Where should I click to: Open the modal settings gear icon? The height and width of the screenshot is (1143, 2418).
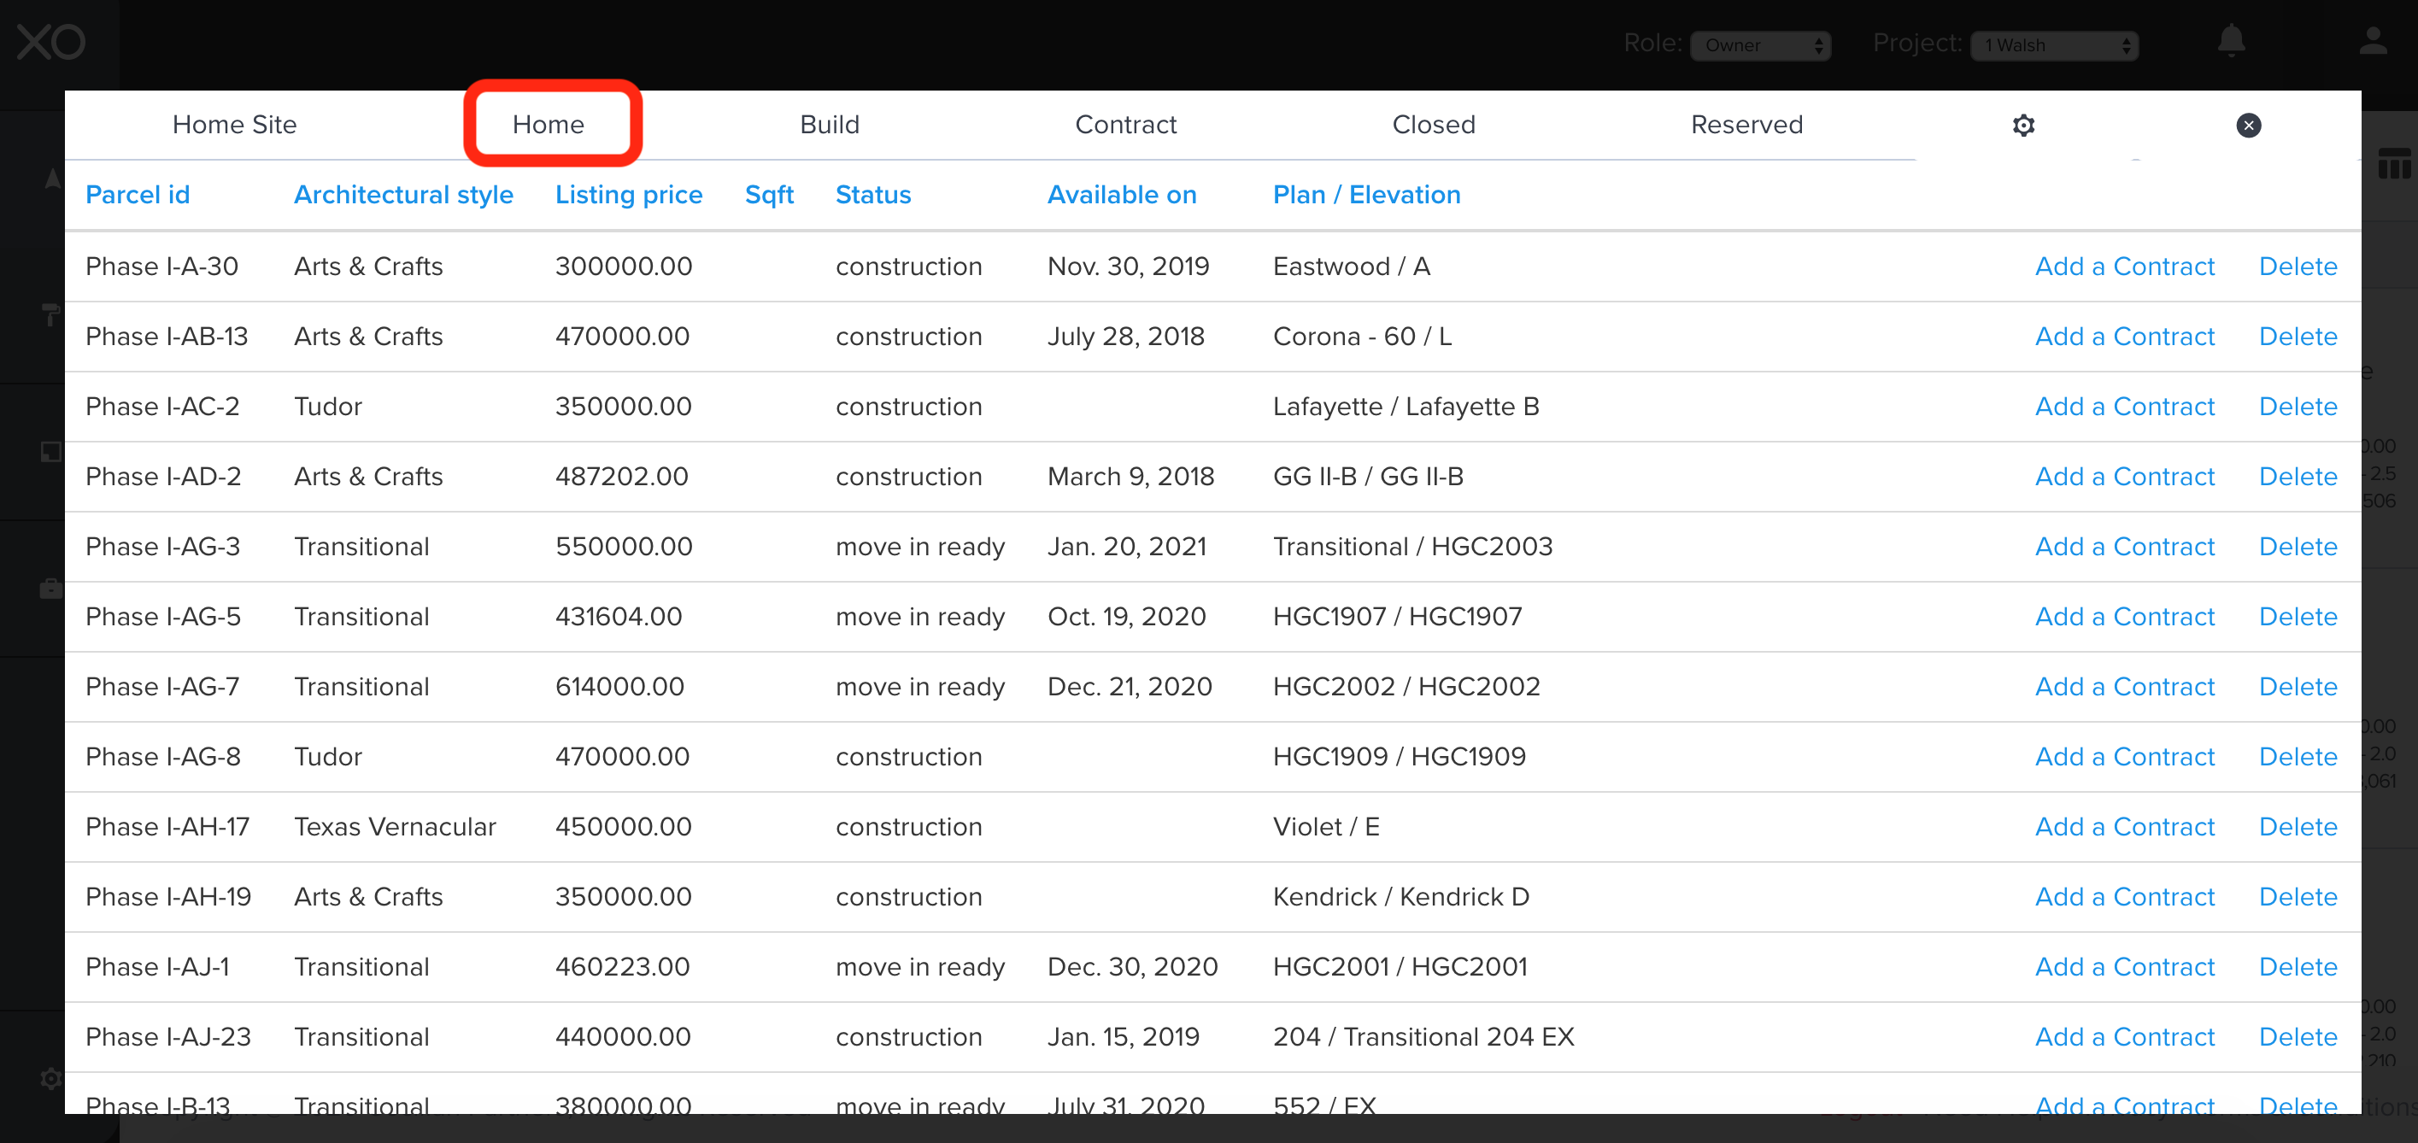point(2022,125)
